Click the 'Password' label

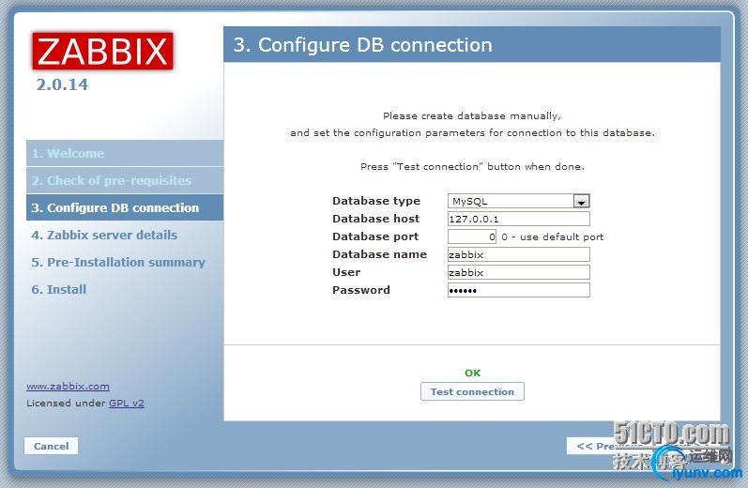361,290
